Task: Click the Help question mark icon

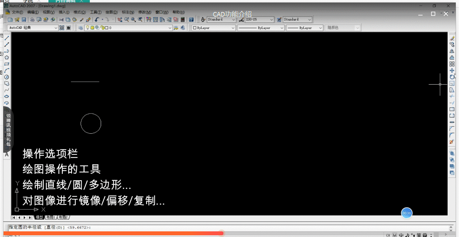Action: pyautogui.click(x=191, y=20)
